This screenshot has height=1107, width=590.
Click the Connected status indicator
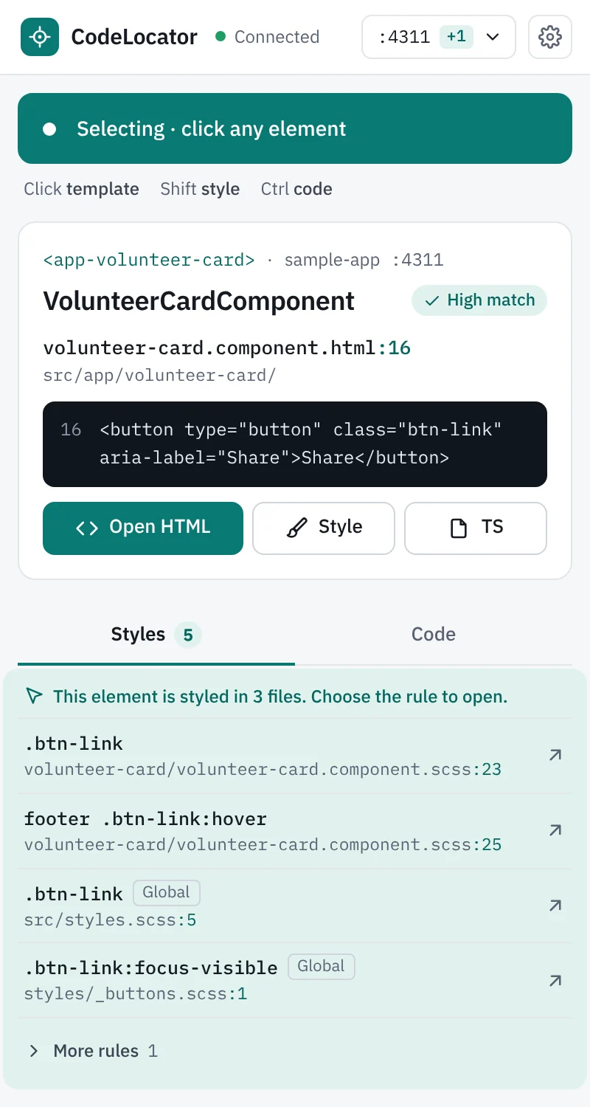tap(267, 37)
